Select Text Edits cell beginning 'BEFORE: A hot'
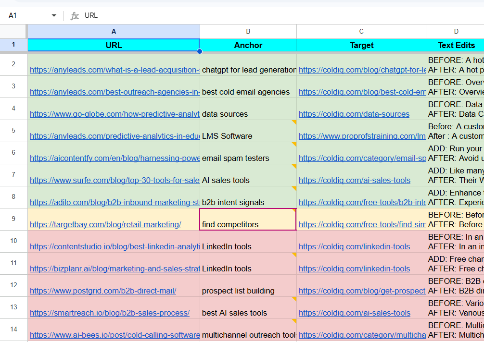Viewport: 484px width, 342px height. pyautogui.click(x=455, y=64)
